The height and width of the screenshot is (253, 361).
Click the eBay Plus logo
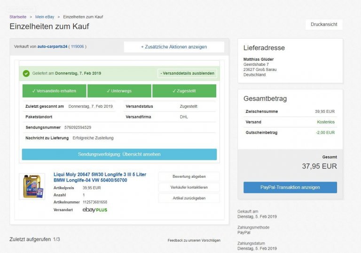tap(95, 210)
